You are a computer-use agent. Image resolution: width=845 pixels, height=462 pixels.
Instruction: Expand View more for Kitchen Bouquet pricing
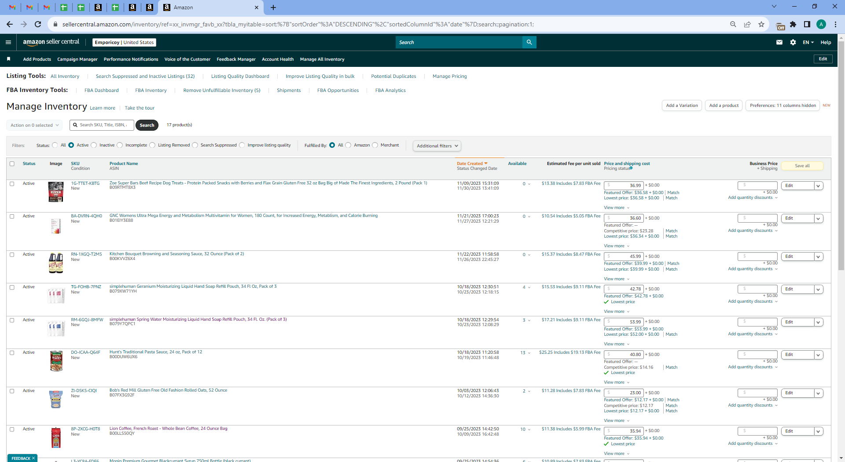pos(617,279)
